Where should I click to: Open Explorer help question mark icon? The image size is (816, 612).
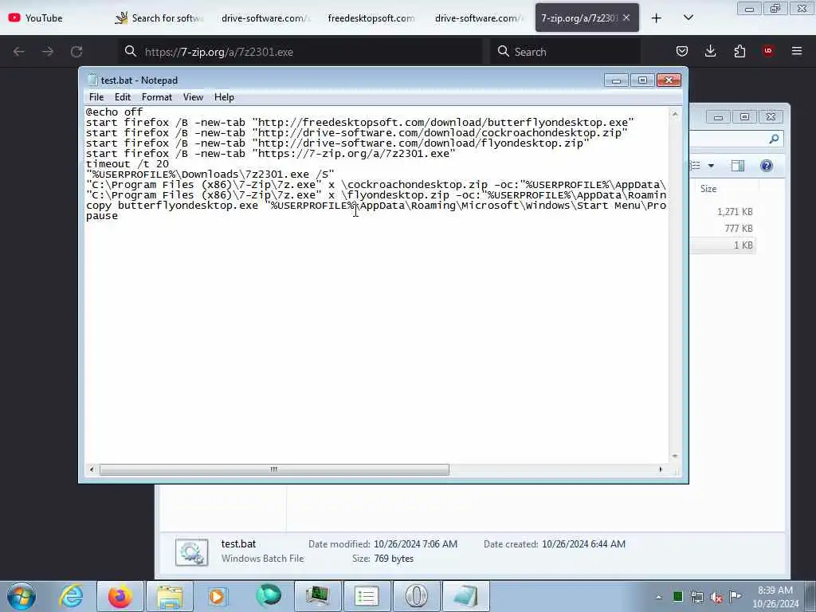tap(767, 166)
